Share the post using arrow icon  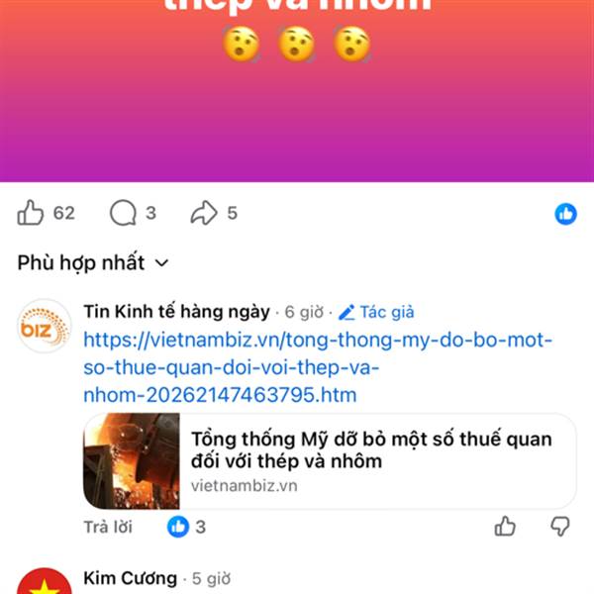pos(204,213)
